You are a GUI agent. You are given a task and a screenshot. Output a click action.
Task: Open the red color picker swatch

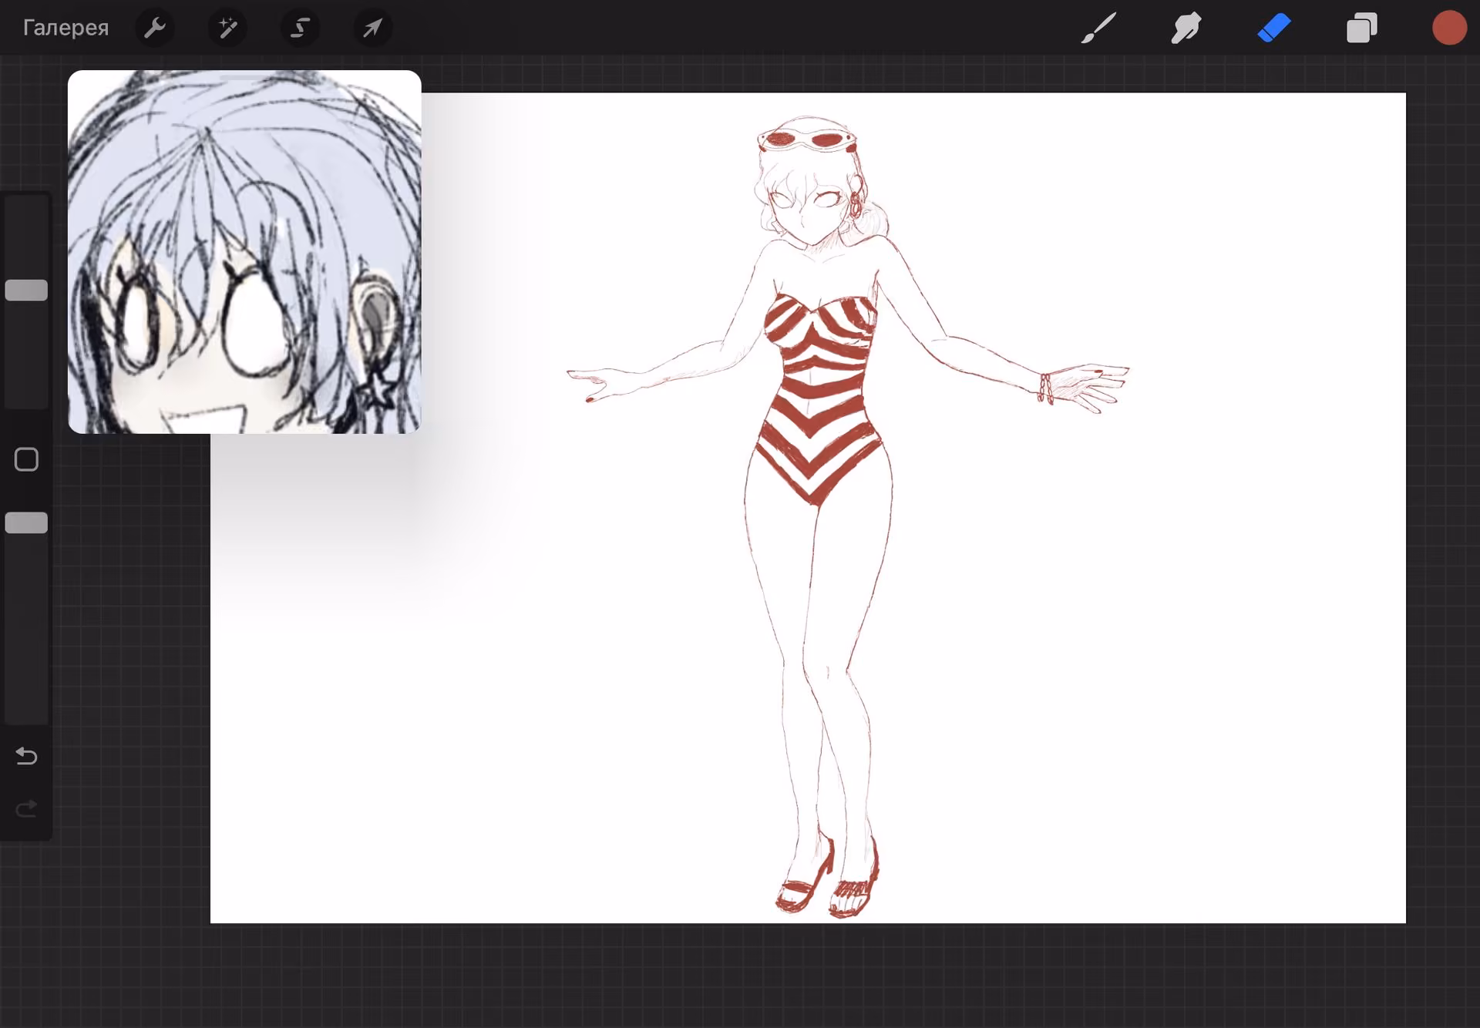click(x=1449, y=28)
